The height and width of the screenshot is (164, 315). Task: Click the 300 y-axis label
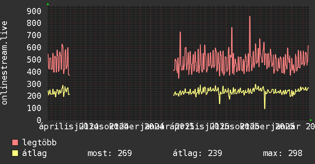coord(34,84)
